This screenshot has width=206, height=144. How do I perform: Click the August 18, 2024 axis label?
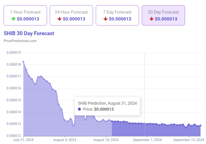[x=106, y=140]
